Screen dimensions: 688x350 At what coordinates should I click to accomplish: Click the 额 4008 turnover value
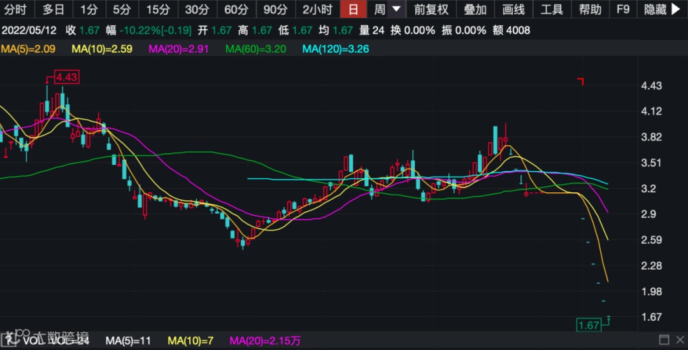point(512,30)
